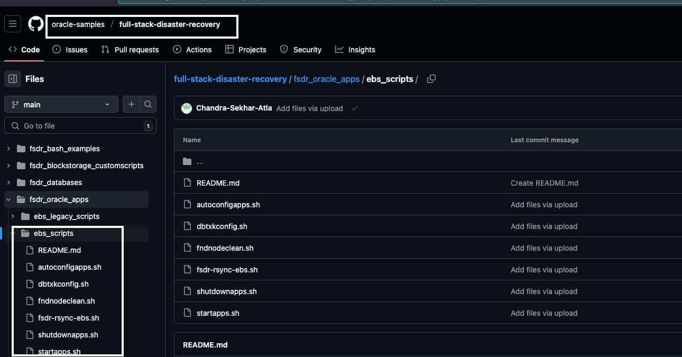
Task: Open the main branch dropdown
Action: (x=61, y=105)
